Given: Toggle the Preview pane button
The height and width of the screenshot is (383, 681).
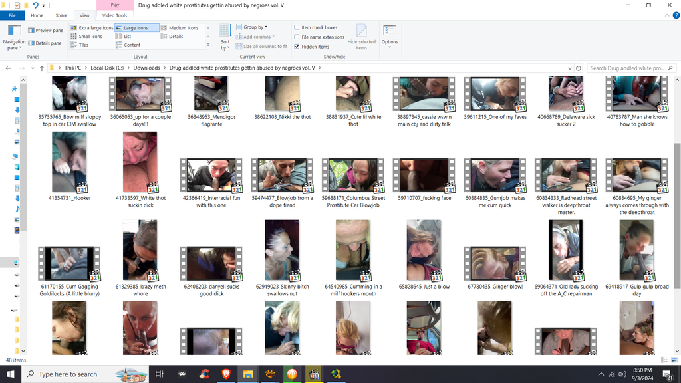Looking at the screenshot, I should [45, 30].
